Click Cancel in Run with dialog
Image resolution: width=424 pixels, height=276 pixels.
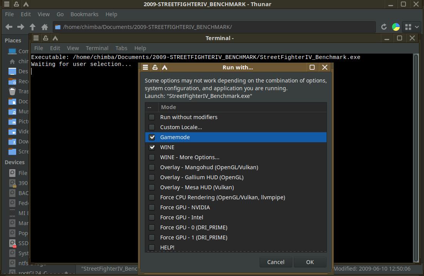coord(276,262)
